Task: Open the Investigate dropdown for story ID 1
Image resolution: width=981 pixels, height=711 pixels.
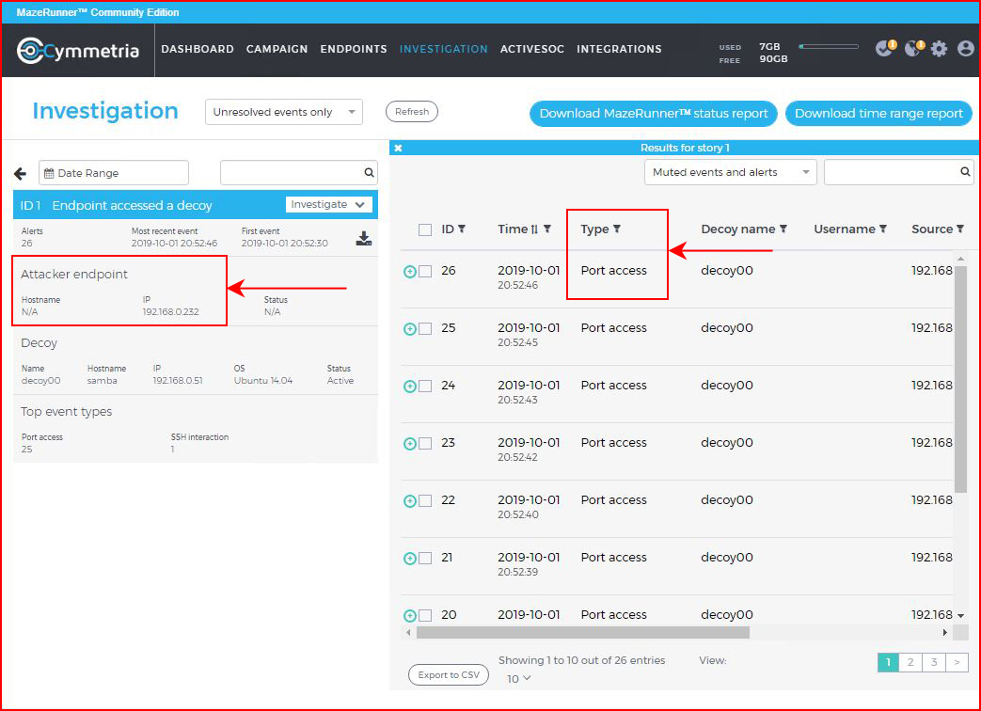Action: pos(328,204)
